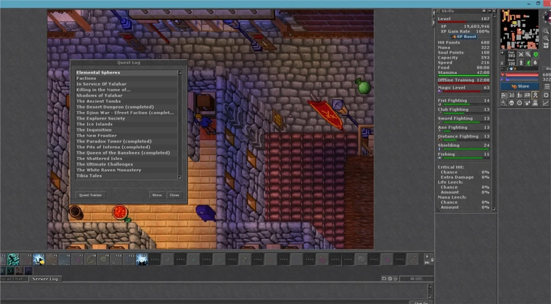Click the target circle icon in the widget row
This screenshot has width=551, height=304.
519,103
